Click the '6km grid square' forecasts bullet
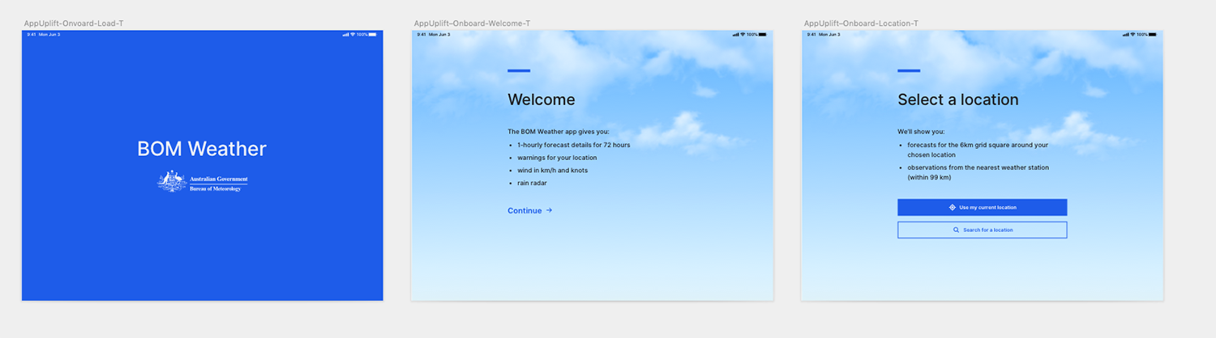The image size is (1216, 338). point(978,150)
